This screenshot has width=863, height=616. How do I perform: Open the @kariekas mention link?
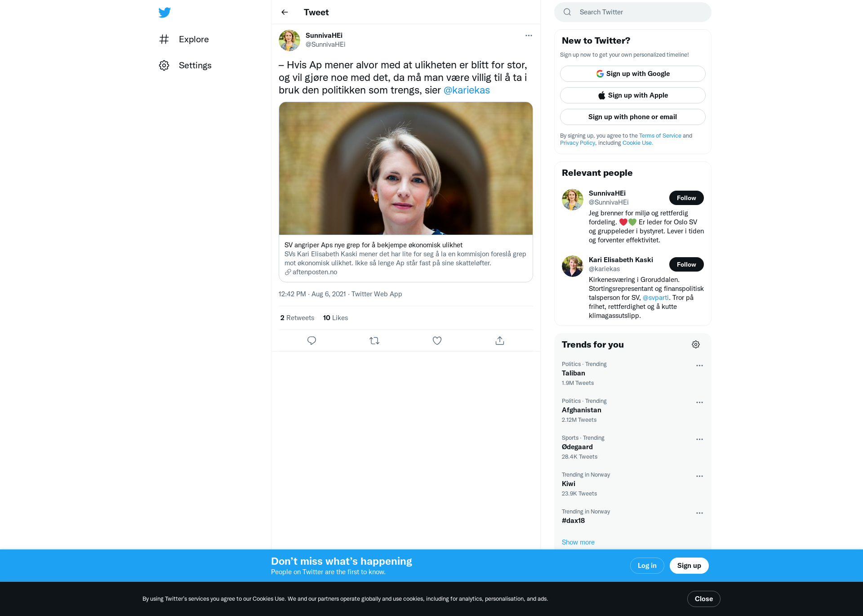pos(467,90)
